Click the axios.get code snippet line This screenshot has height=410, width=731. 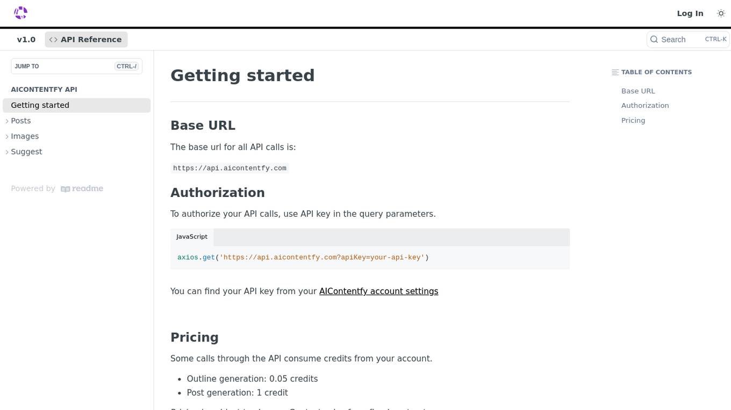[x=303, y=258]
